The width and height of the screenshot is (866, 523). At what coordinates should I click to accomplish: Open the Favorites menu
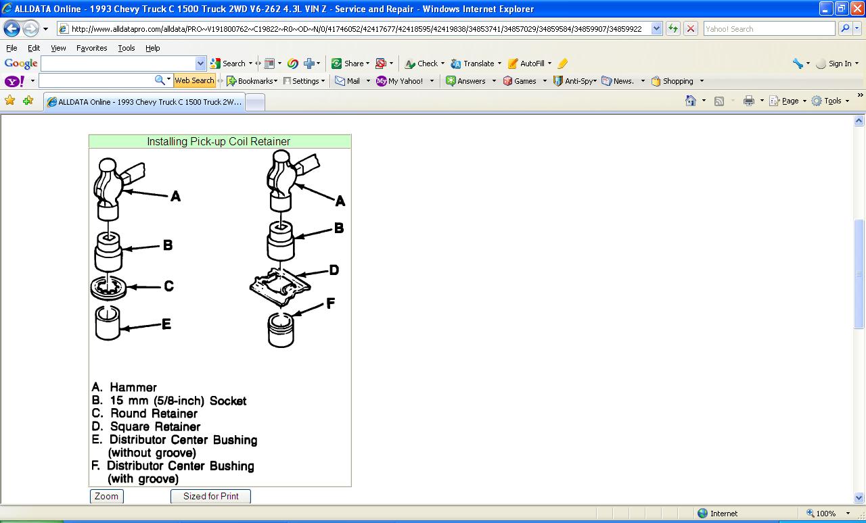92,48
